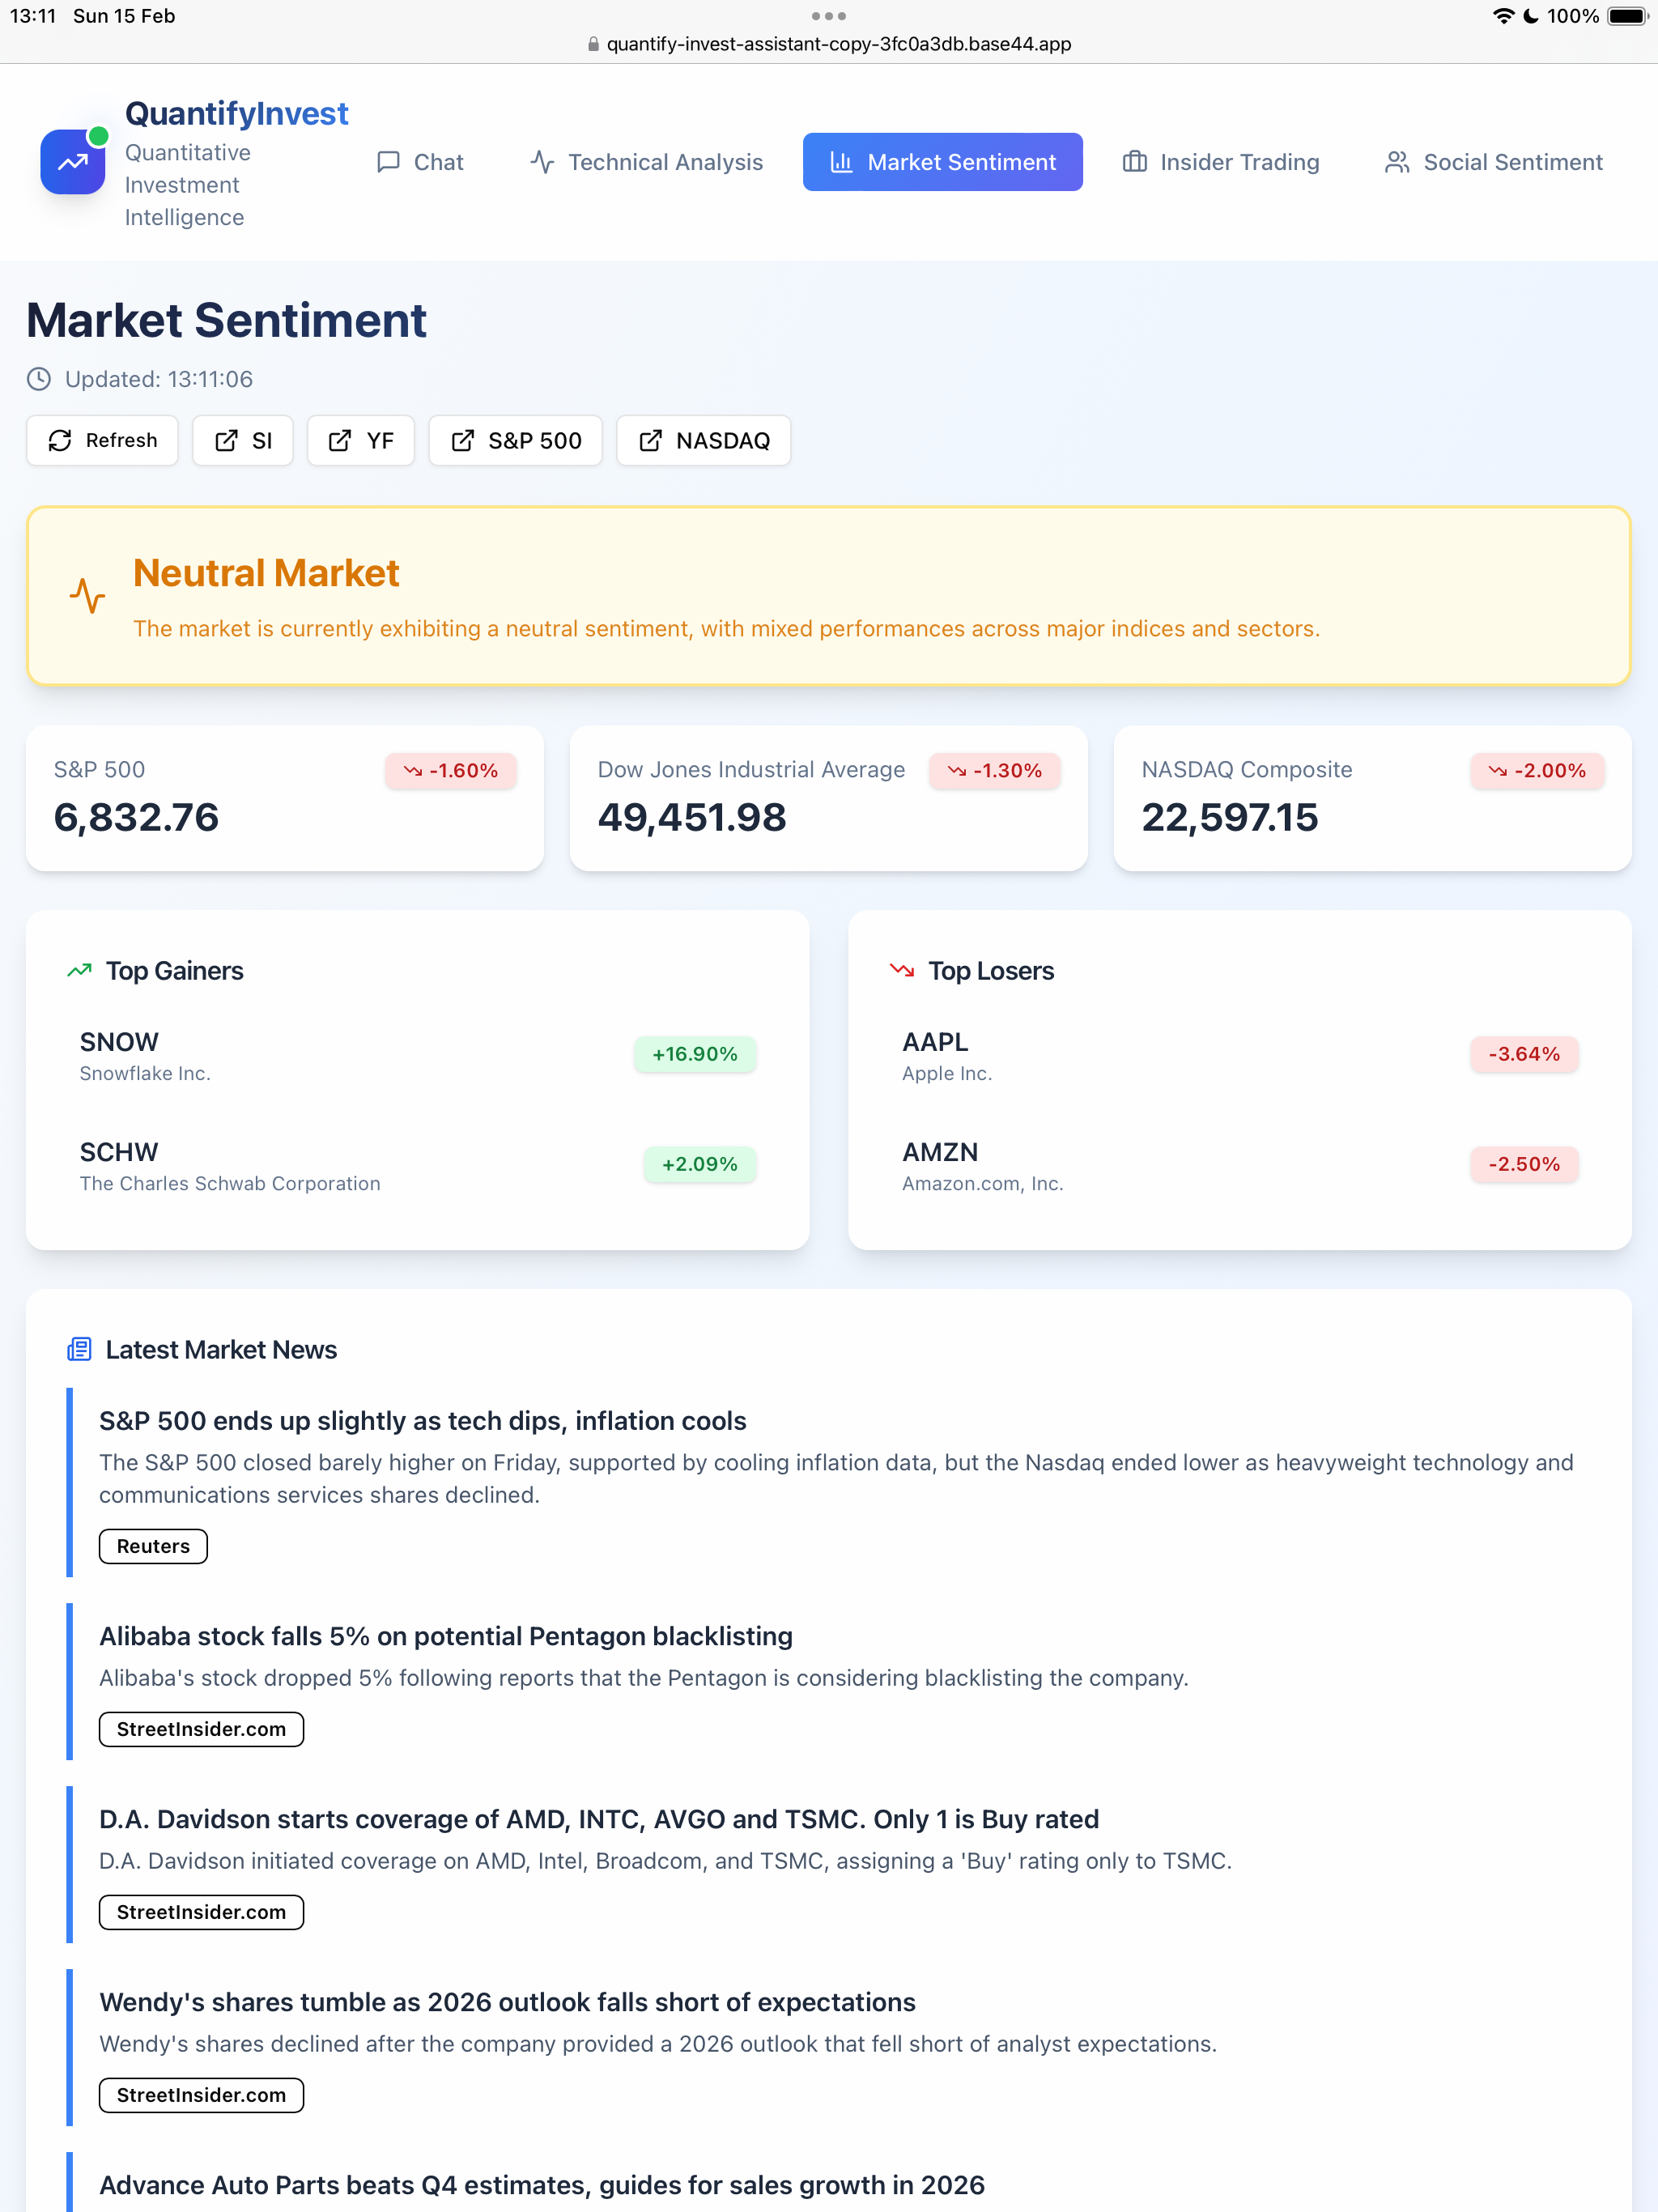Click the -1.30% badge on Dow Jones card
The height and width of the screenshot is (2212, 1658).
(x=995, y=770)
